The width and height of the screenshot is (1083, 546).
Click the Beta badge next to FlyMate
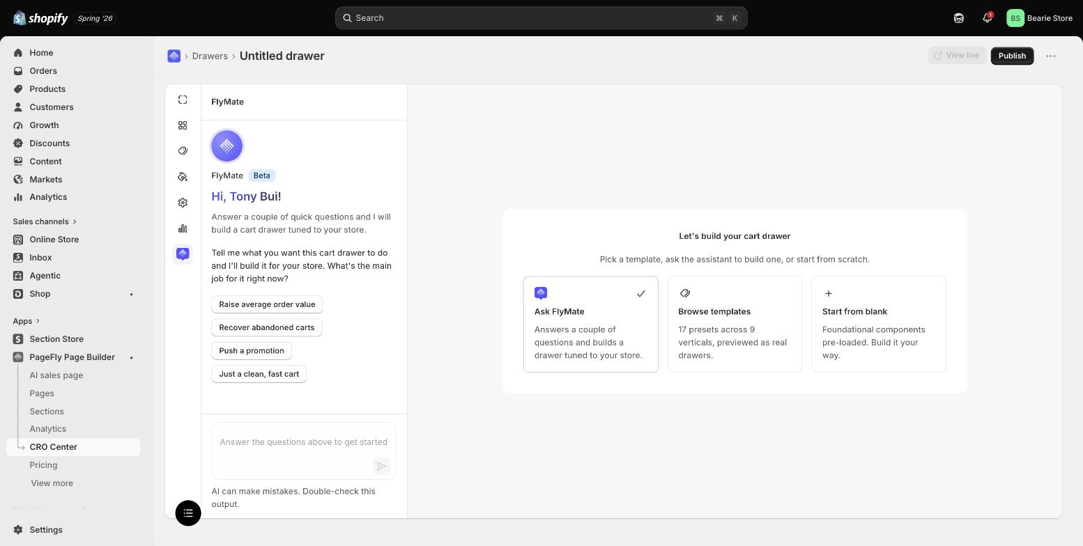[x=261, y=175]
